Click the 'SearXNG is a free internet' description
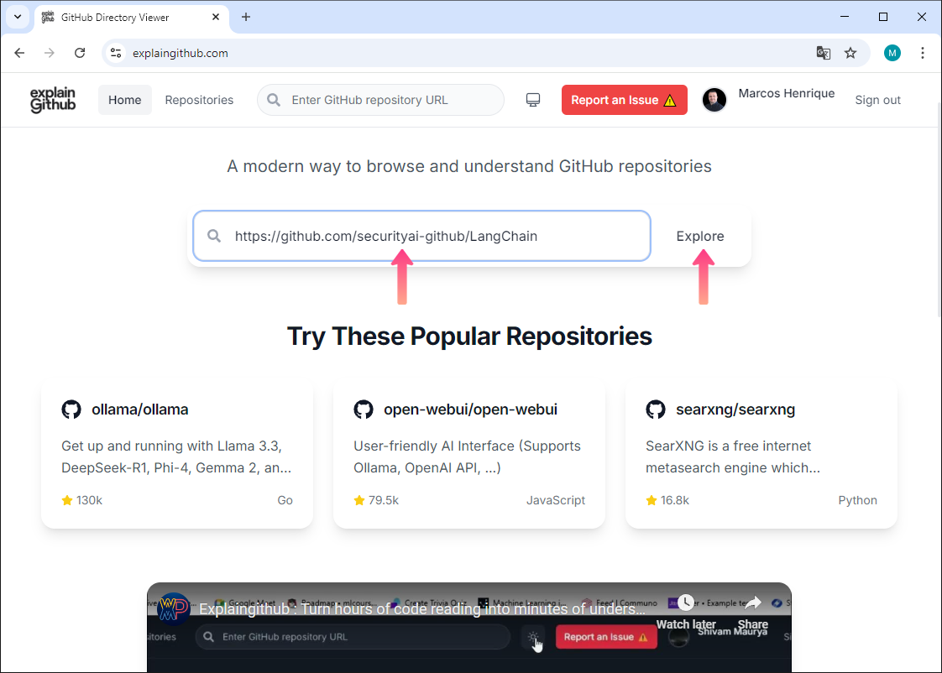The width and height of the screenshot is (942, 673). tap(733, 456)
